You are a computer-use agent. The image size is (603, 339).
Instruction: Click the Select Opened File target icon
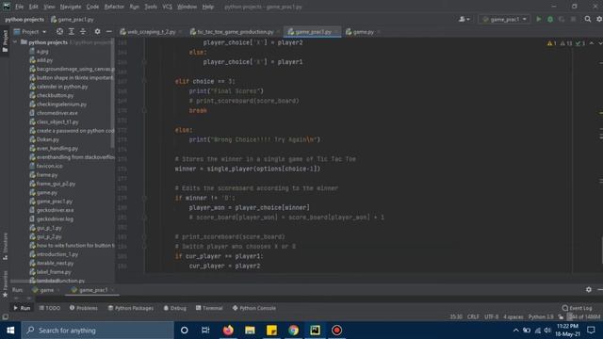pyautogui.click(x=59, y=31)
